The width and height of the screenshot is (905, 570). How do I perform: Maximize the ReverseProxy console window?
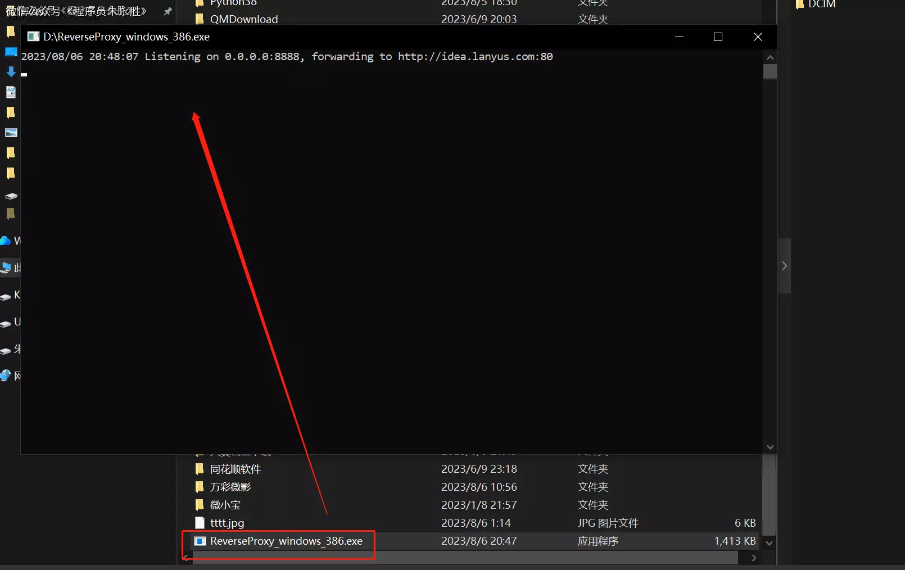pyautogui.click(x=718, y=37)
